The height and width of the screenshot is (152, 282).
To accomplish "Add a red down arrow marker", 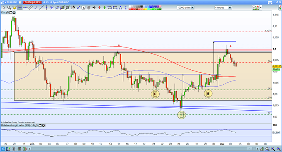I will coord(99,8).
